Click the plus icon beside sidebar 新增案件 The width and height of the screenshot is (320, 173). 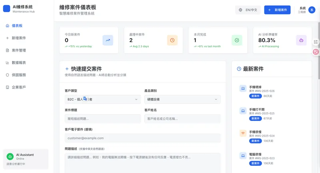pos(8,38)
